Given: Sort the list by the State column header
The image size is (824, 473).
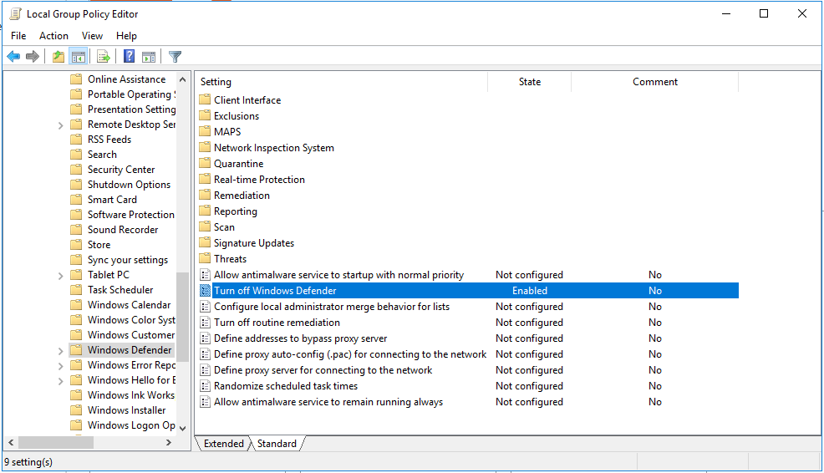Looking at the screenshot, I should 529,82.
